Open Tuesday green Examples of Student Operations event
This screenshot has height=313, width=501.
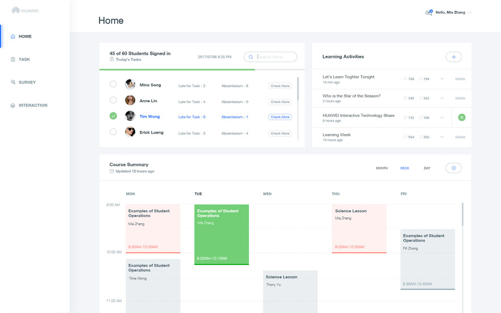[x=221, y=234]
